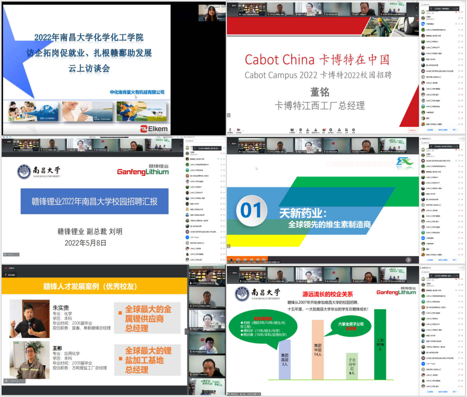Screen dimensions: 467x397
Task: Open notes icon left of Tianxin 01 slide
Action: click(229, 246)
